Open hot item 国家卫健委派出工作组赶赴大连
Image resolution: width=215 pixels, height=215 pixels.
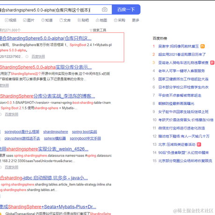pyautogui.click(x=183, y=79)
